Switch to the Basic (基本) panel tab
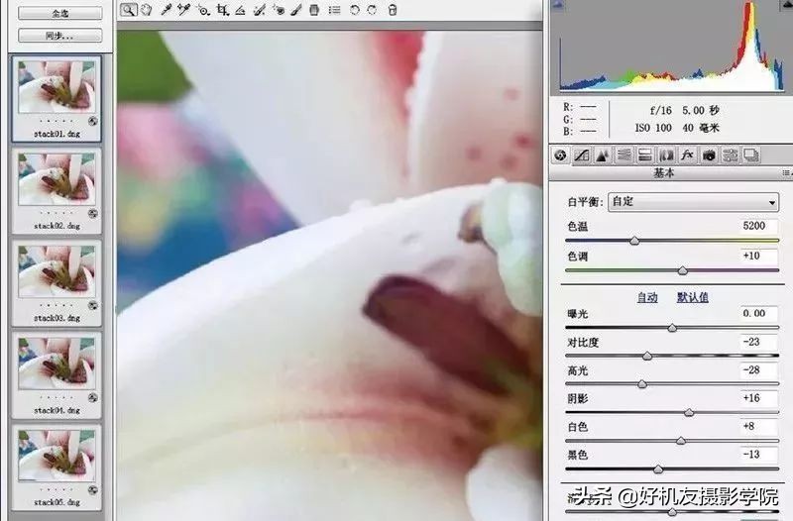 (x=560, y=156)
